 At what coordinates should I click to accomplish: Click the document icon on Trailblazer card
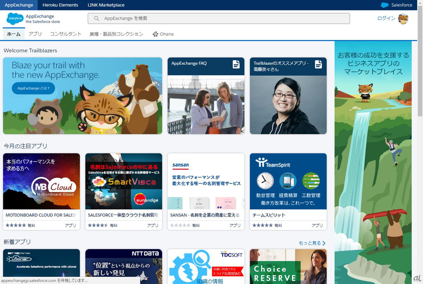[318, 64]
